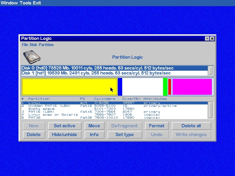Select Disk 1 hd1 in disk list
Screen dimensions: 235x176
click(115, 73)
